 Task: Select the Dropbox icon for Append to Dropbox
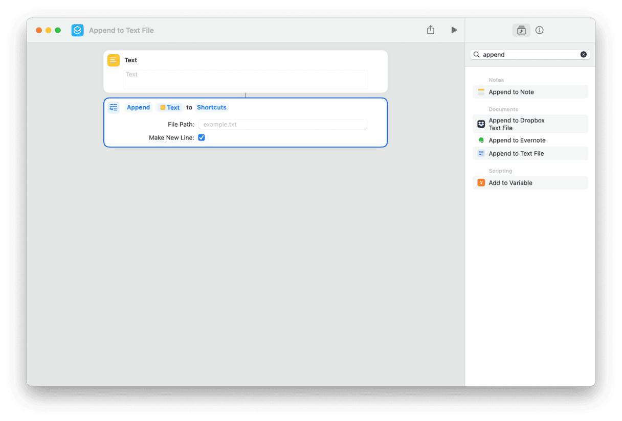480,124
